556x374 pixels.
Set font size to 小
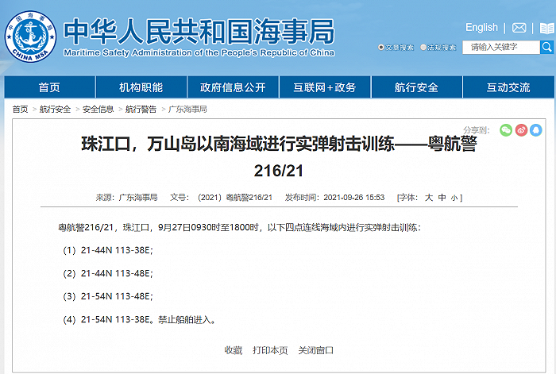point(454,198)
